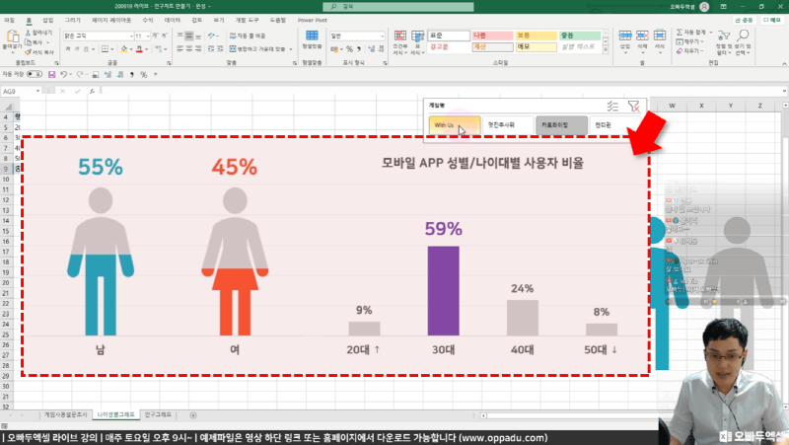Center text horizontally
789x445 pixels.
tap(189, 48)
